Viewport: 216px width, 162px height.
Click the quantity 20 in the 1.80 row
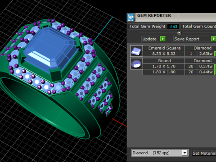coord(191,72)
